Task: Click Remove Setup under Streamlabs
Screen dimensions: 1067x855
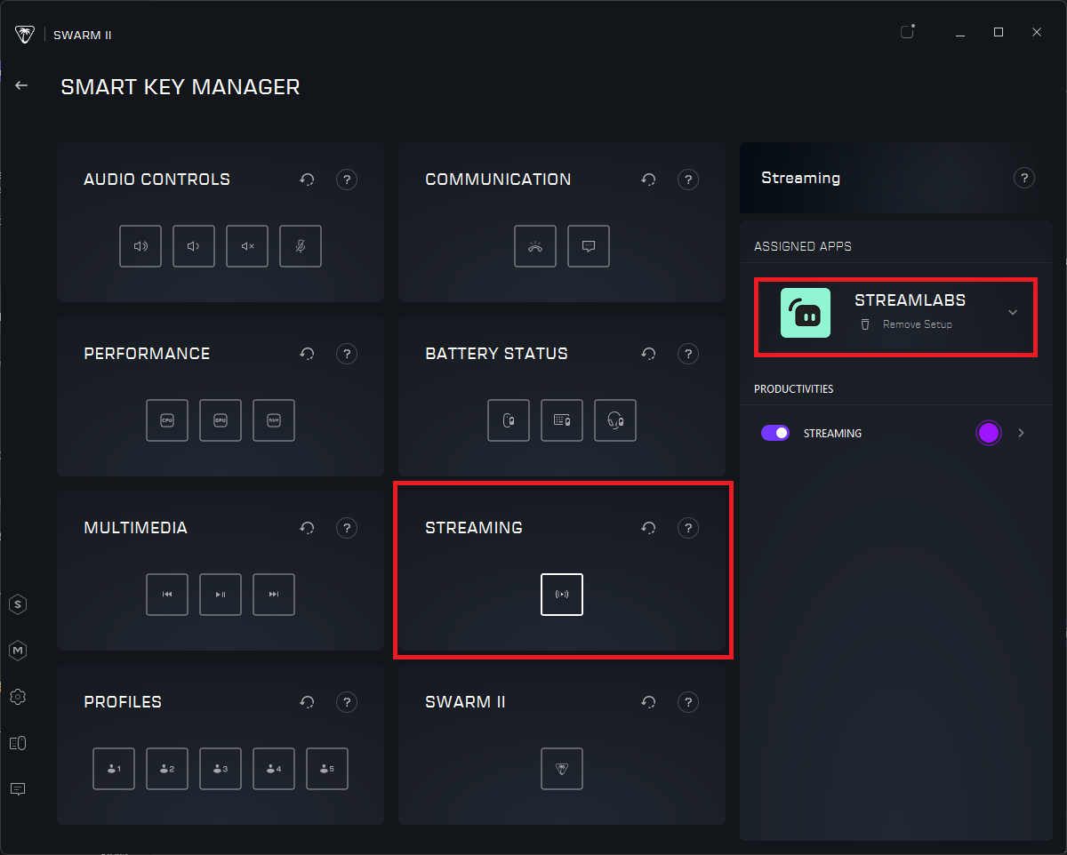Action: 918,324
